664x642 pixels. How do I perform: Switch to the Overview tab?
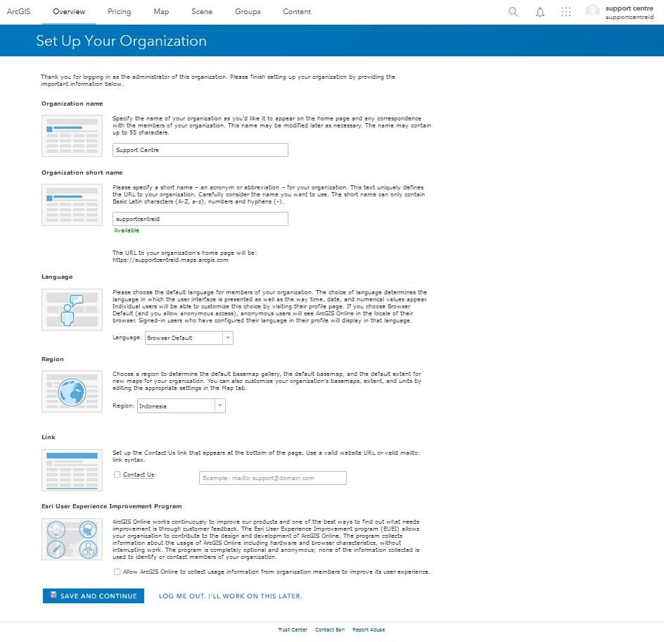pos(69,11)
